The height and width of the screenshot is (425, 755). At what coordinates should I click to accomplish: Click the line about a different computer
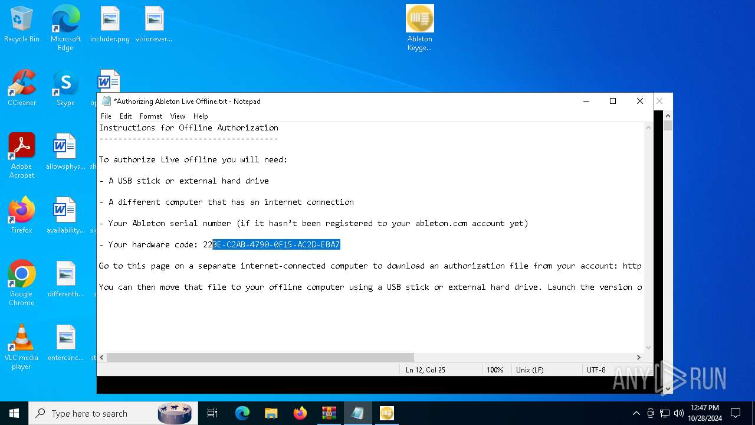(226, 202)
